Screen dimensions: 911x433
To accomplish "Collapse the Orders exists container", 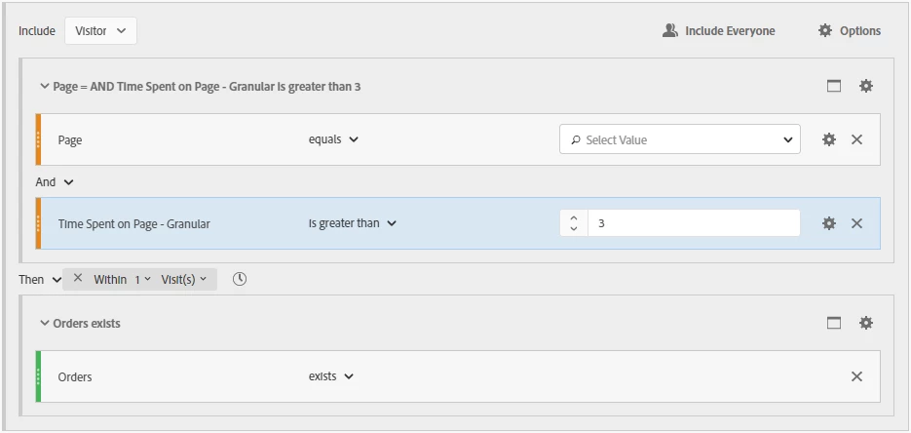I will [44, 323].
